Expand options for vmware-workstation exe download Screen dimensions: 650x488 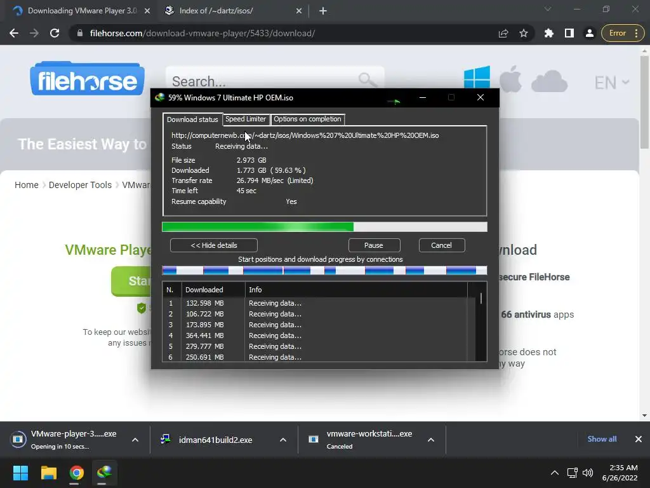tap(431, 440)
